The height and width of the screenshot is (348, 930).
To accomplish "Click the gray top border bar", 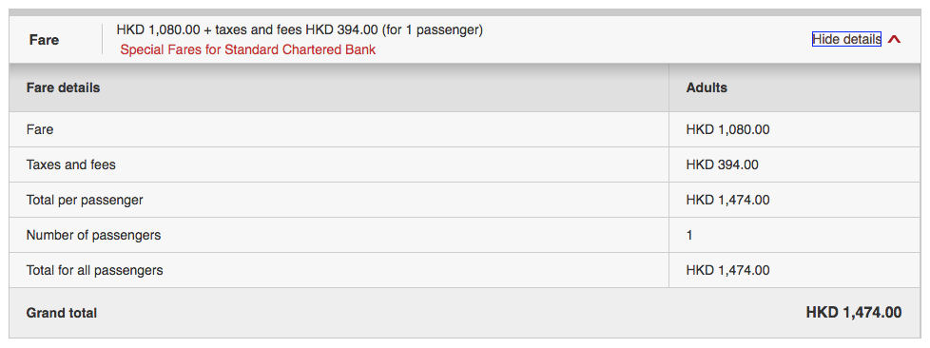I will [x=465, y=12].
